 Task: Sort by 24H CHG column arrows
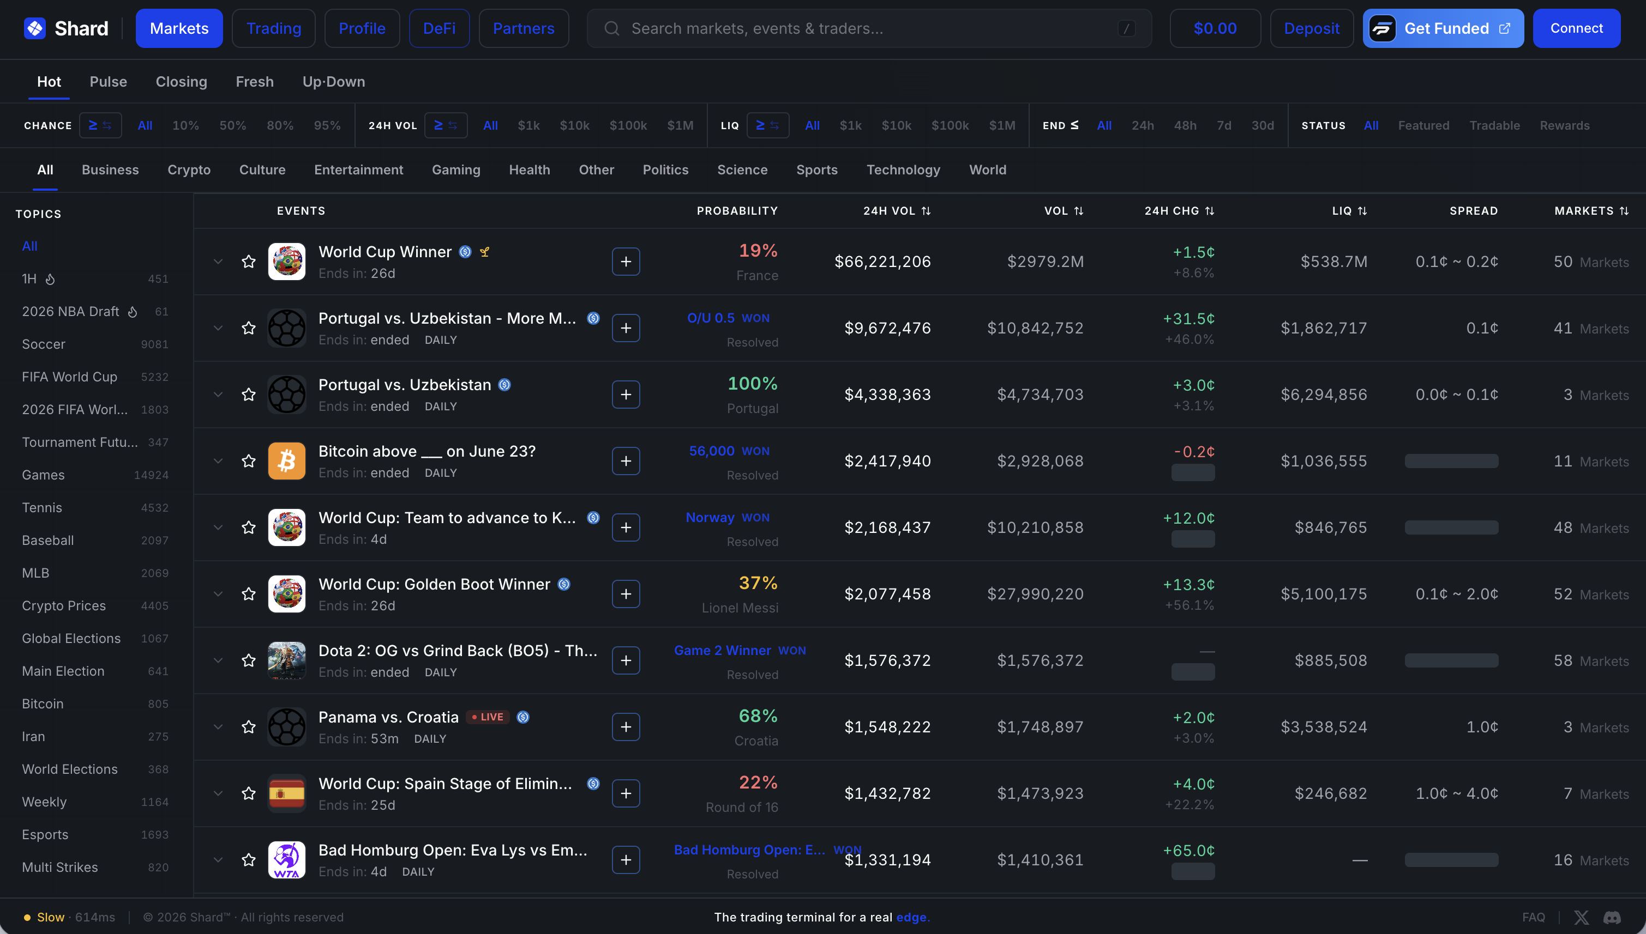tap(1210, 211)
